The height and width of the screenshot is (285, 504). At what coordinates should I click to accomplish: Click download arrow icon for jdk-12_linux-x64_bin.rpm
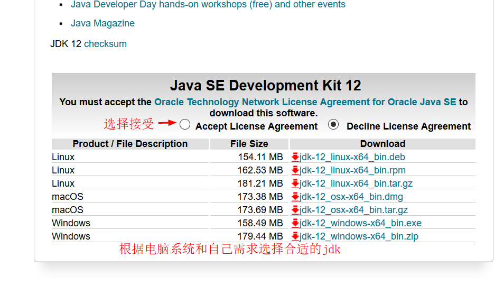click(295, 170)
